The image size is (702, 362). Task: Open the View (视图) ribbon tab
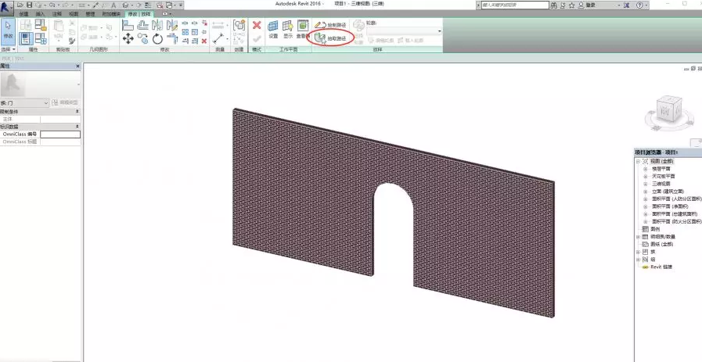click(x=74, y=14)
